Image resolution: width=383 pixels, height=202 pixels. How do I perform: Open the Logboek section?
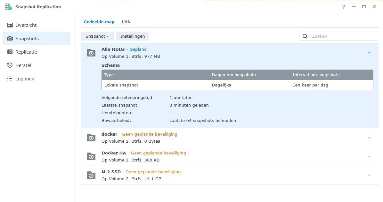[x=25, y=79]
